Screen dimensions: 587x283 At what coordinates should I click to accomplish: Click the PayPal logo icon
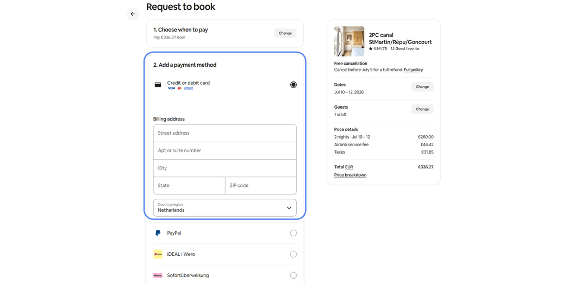pyautogui.click(x=158, y=233)
